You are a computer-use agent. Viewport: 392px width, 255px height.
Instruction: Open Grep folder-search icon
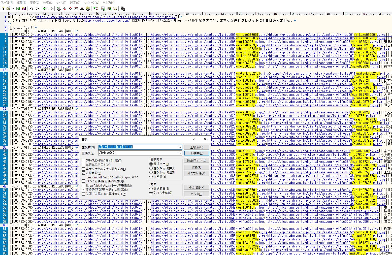(88, 9)
